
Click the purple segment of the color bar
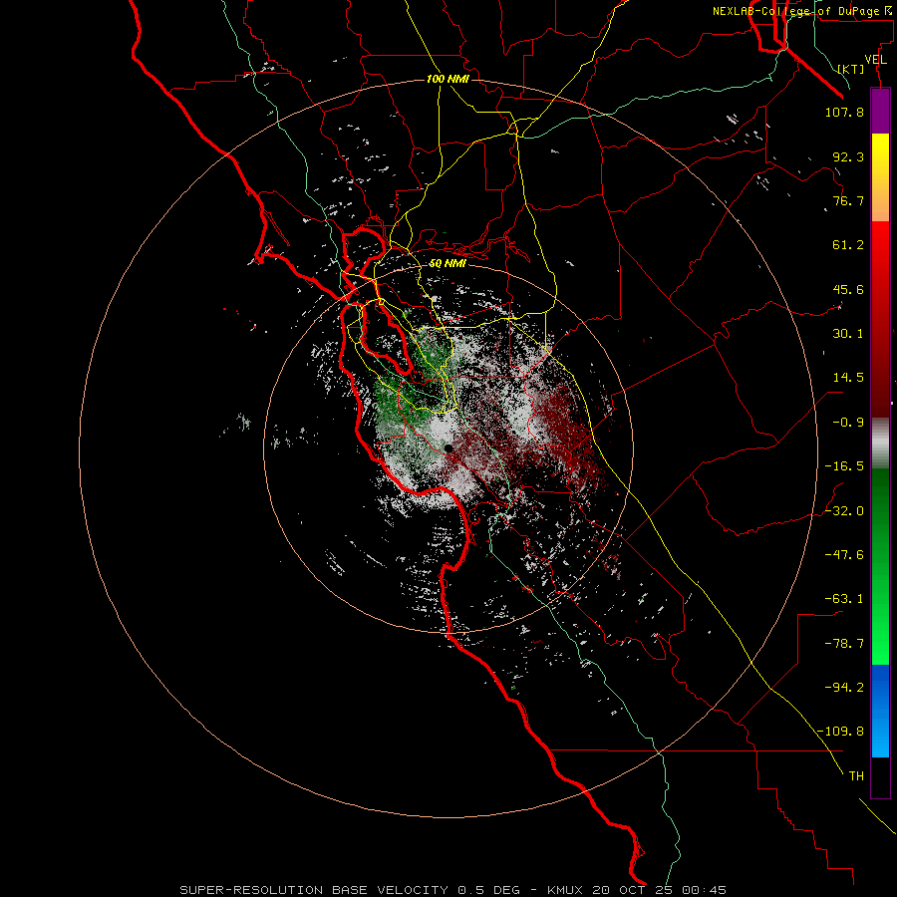tap(880, 111)
